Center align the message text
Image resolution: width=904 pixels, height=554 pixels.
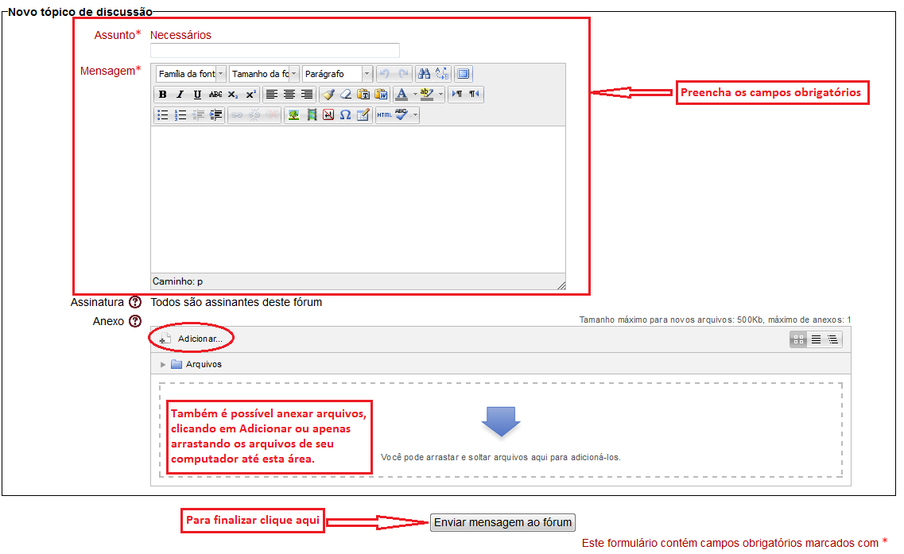pos(289,95)
